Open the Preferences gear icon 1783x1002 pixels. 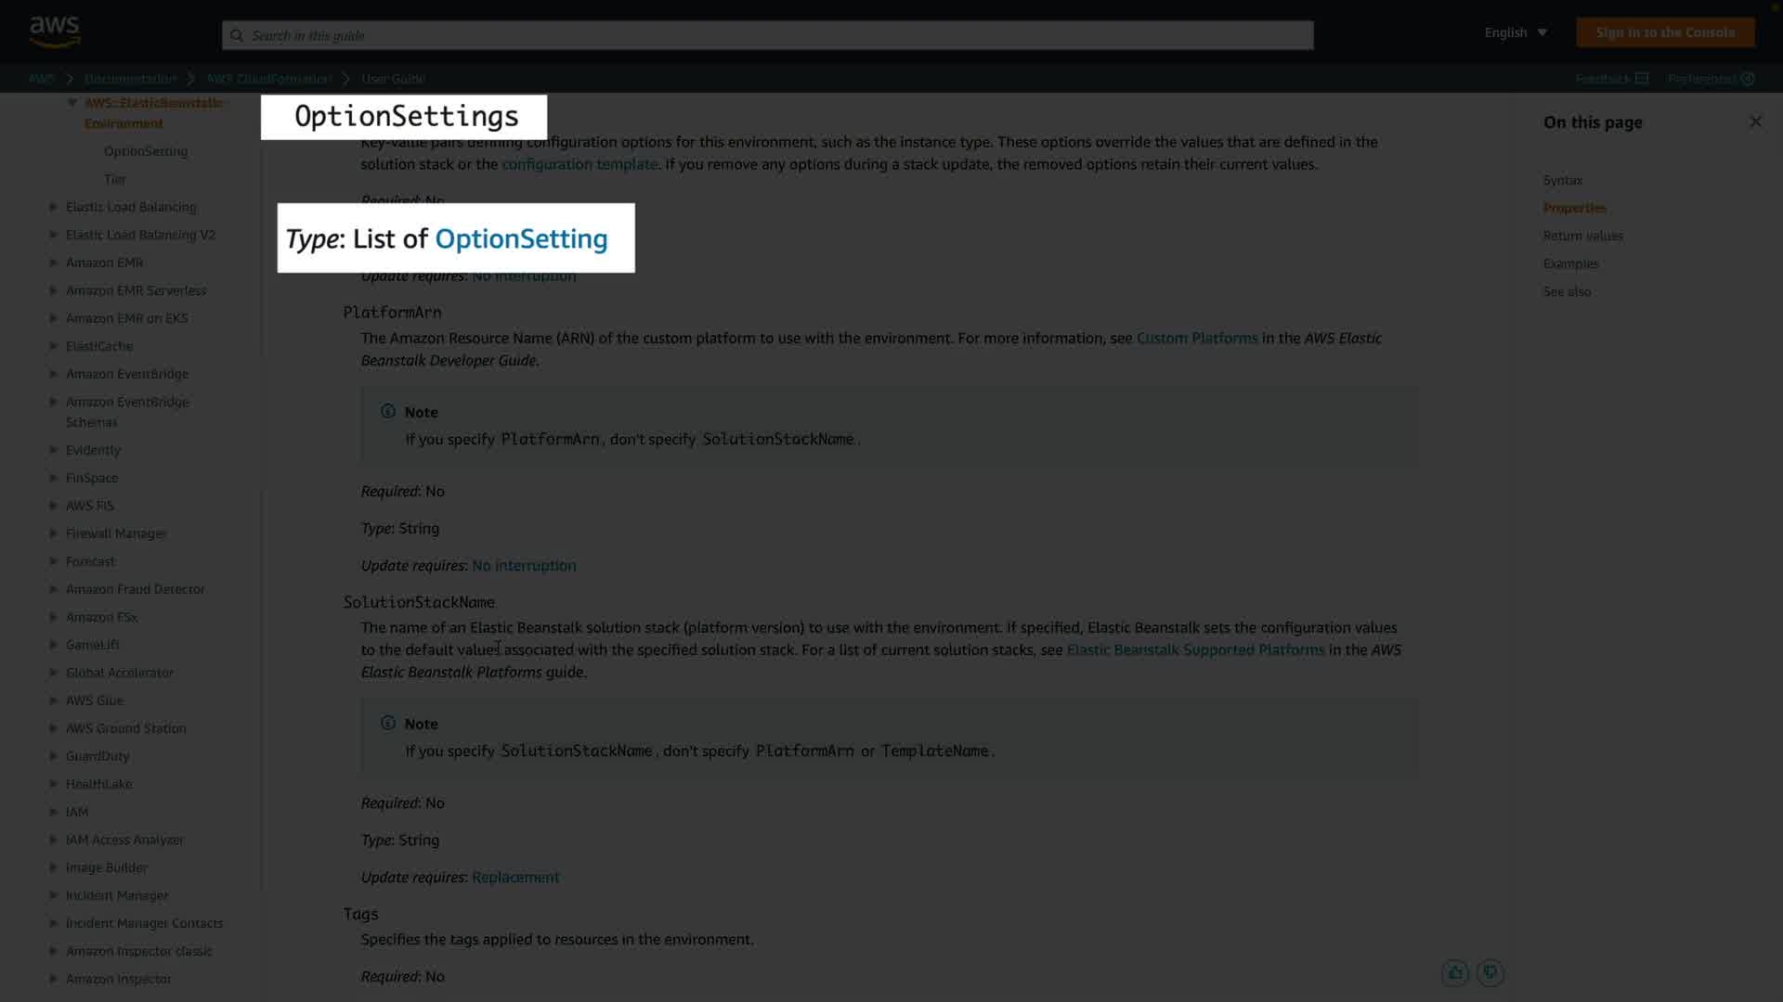click(1748, 79)
